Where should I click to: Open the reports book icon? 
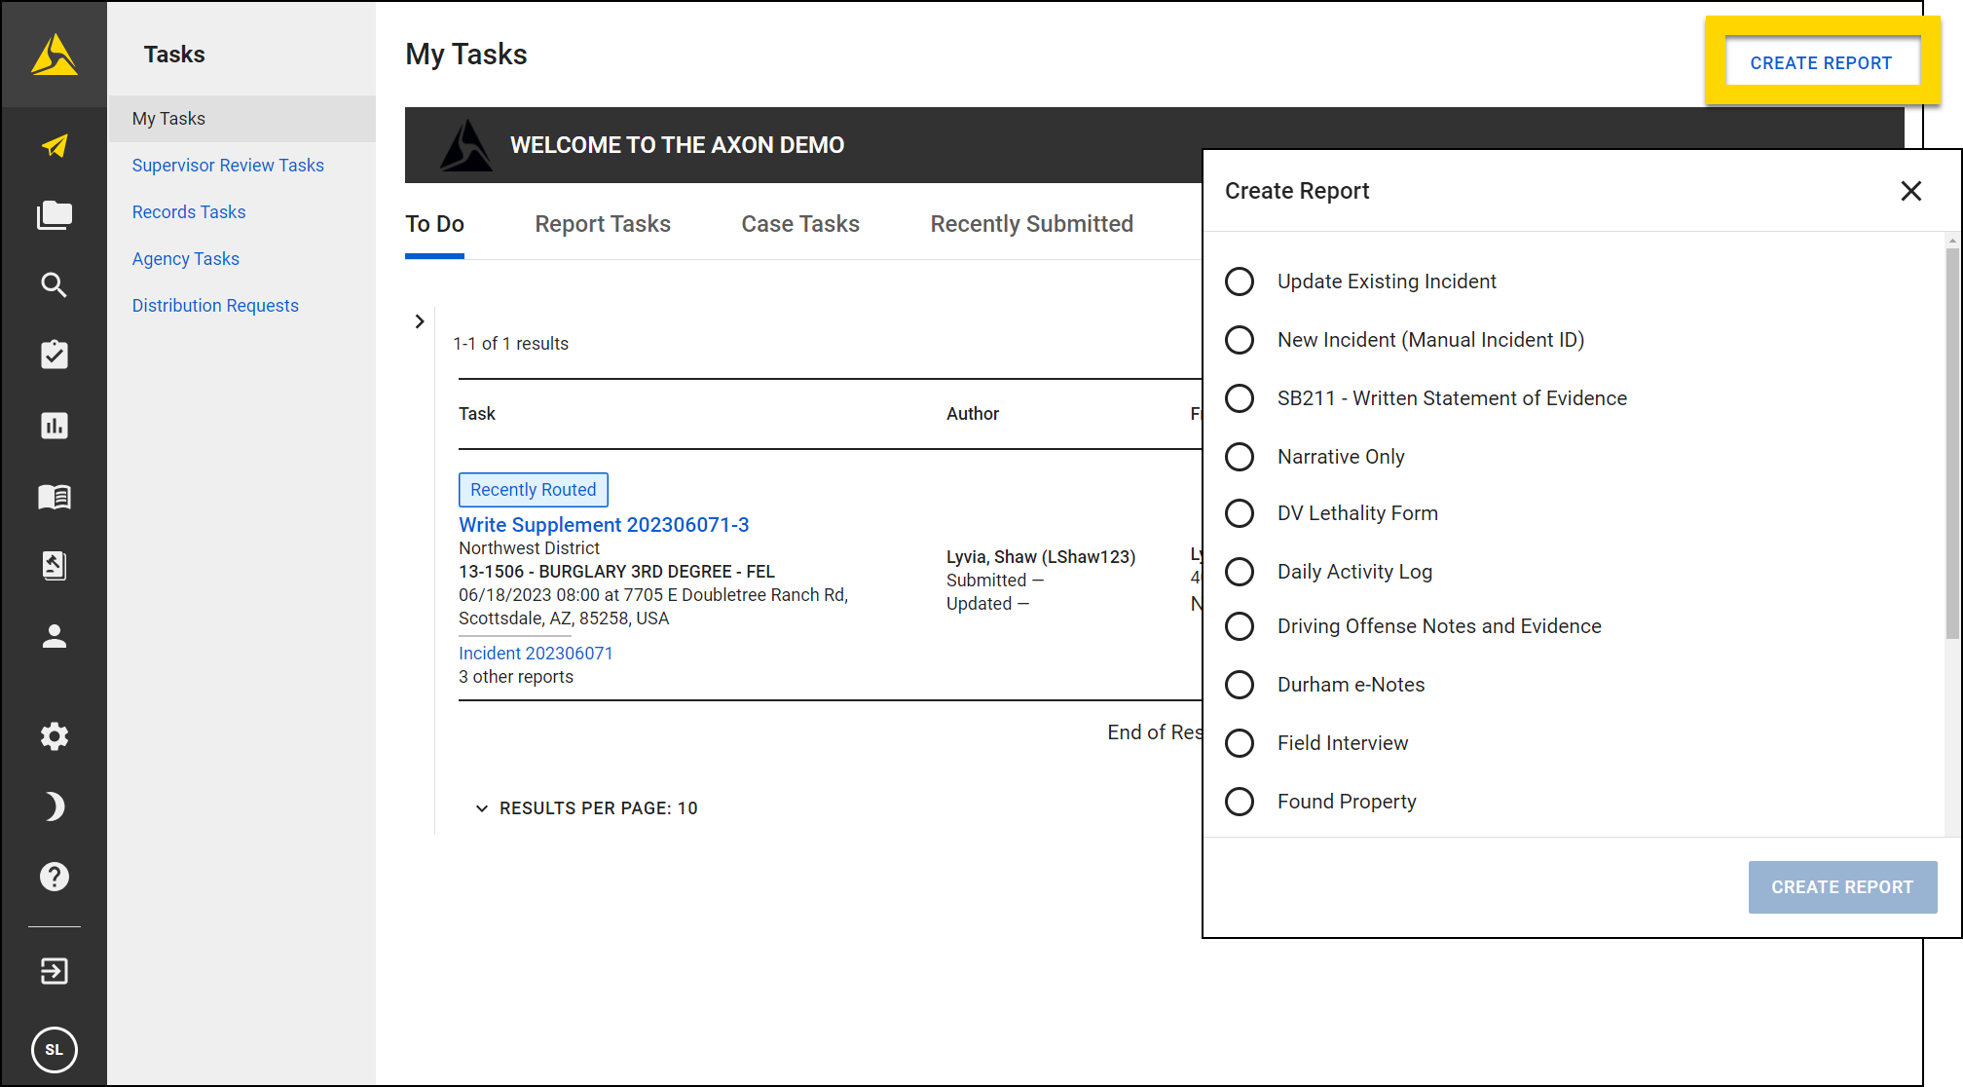(54, 496)
